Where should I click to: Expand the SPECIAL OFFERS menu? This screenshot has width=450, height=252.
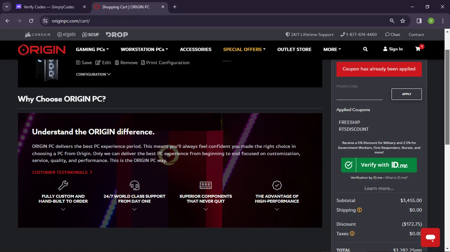pyautogui.click(x=244, y=49)
